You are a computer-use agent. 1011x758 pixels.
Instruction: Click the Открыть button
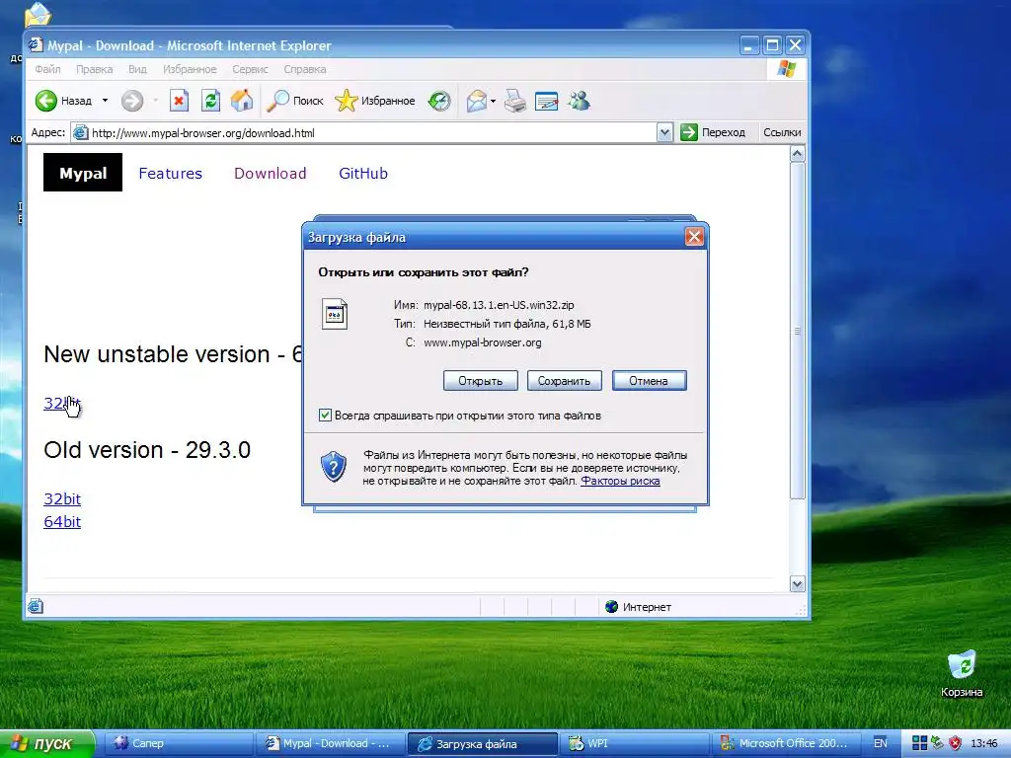(x=481, y=380)
